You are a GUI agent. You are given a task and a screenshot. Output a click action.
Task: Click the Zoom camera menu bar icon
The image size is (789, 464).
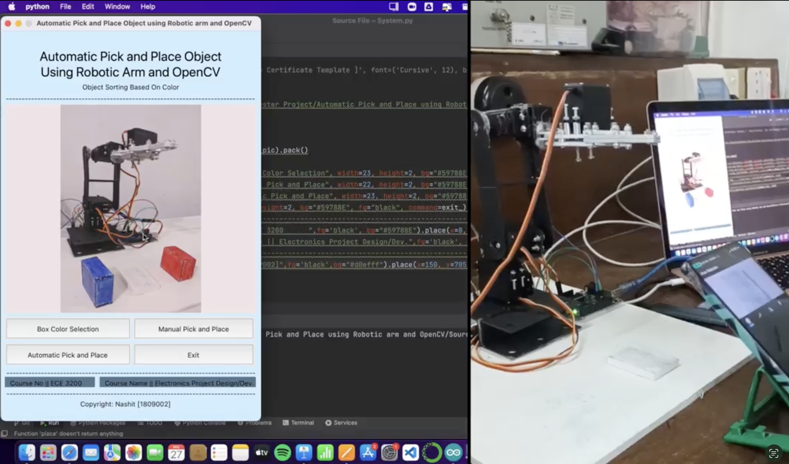coord(412,6)
